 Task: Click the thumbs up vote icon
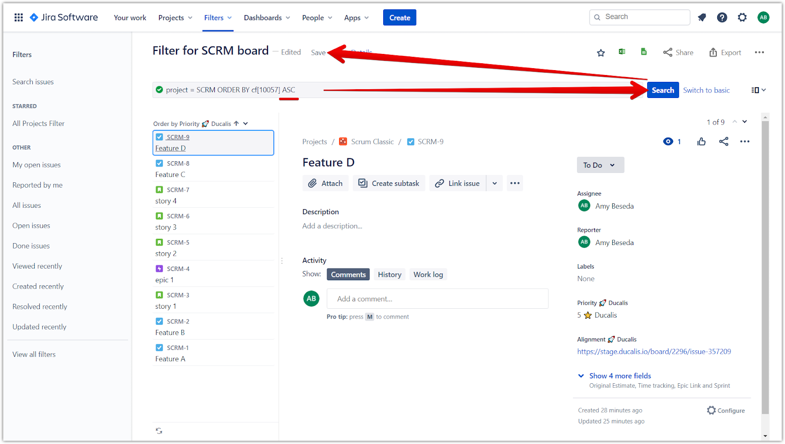pos(701,142)
